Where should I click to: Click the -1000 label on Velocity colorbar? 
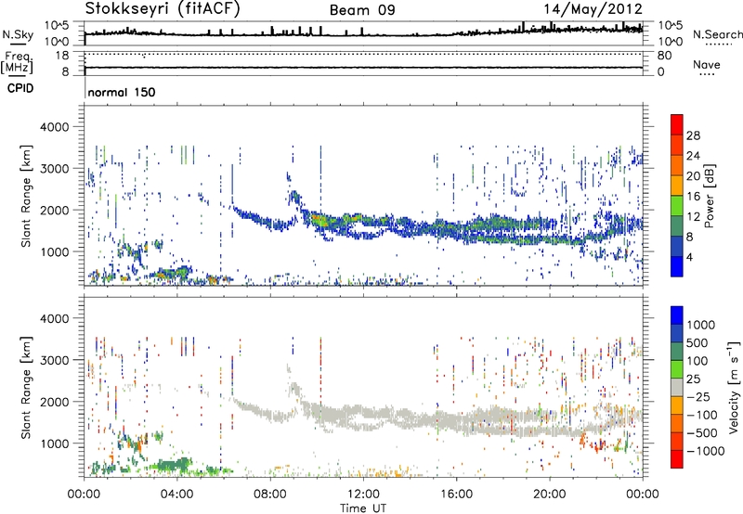706,451
